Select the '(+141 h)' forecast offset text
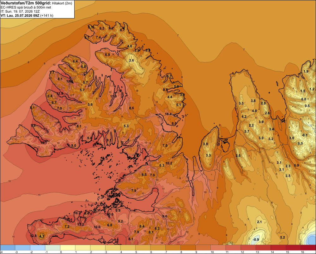The width and height of the screenshot is (316, 254). pos(47,15)
